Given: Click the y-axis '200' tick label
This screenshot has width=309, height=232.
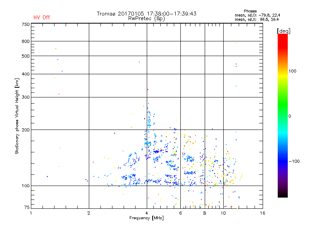Looking at the screenshot, I should [x=25, y=130].
